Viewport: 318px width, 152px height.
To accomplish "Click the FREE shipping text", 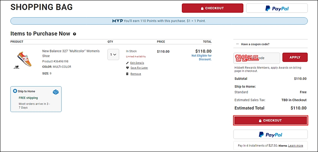I will (x=28, y=98).
